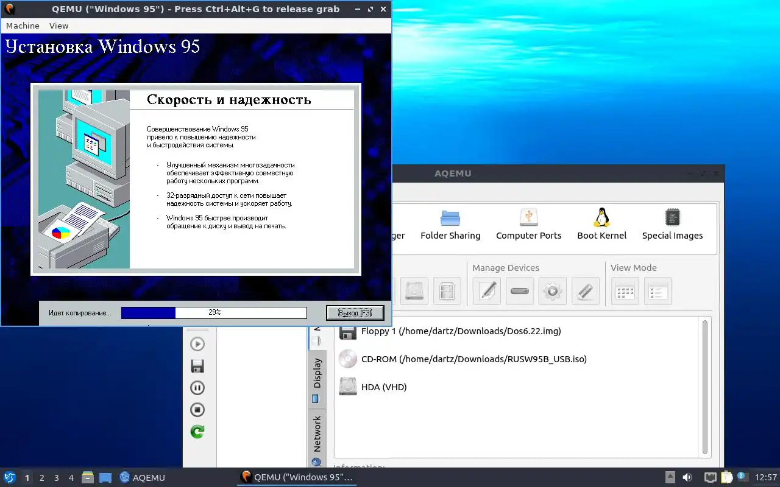Click the flat minus remove device icon
The height and width of the screenshot is (487, 780).
point(520,291)
